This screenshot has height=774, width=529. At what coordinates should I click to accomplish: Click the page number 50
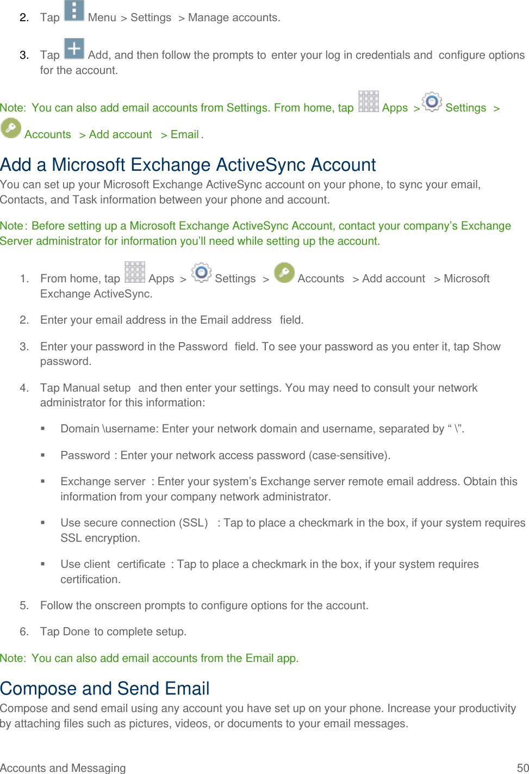522,767
